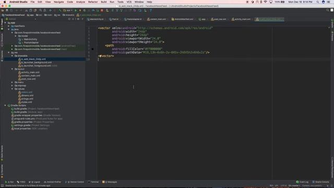
Task: Open the Messages tool window button
Action: click(110, 182)
